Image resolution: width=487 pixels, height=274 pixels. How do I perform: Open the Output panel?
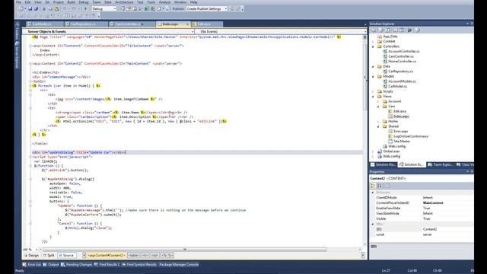click(51, 265)
